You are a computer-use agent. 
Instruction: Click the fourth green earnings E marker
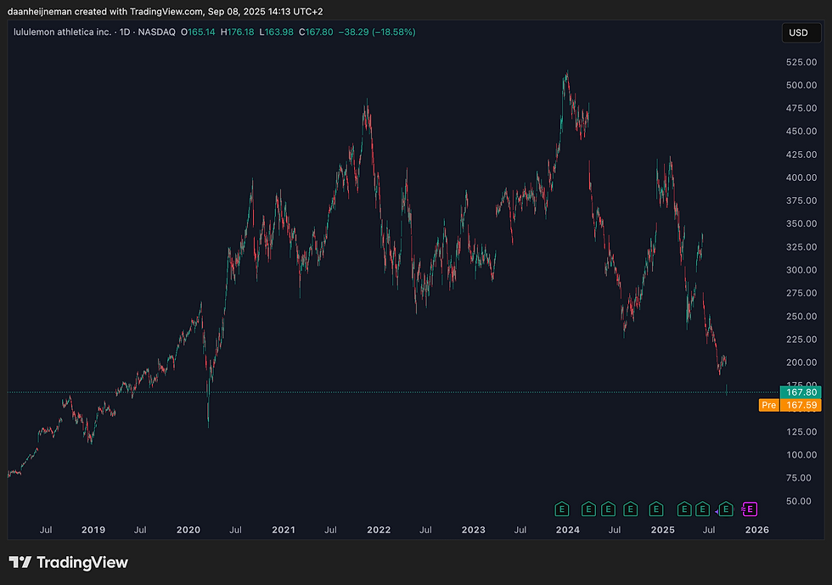(630, 509)
